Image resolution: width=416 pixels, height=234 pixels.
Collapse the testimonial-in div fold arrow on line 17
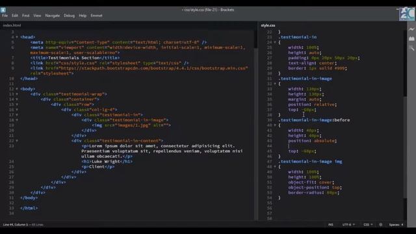pos(17,115)
